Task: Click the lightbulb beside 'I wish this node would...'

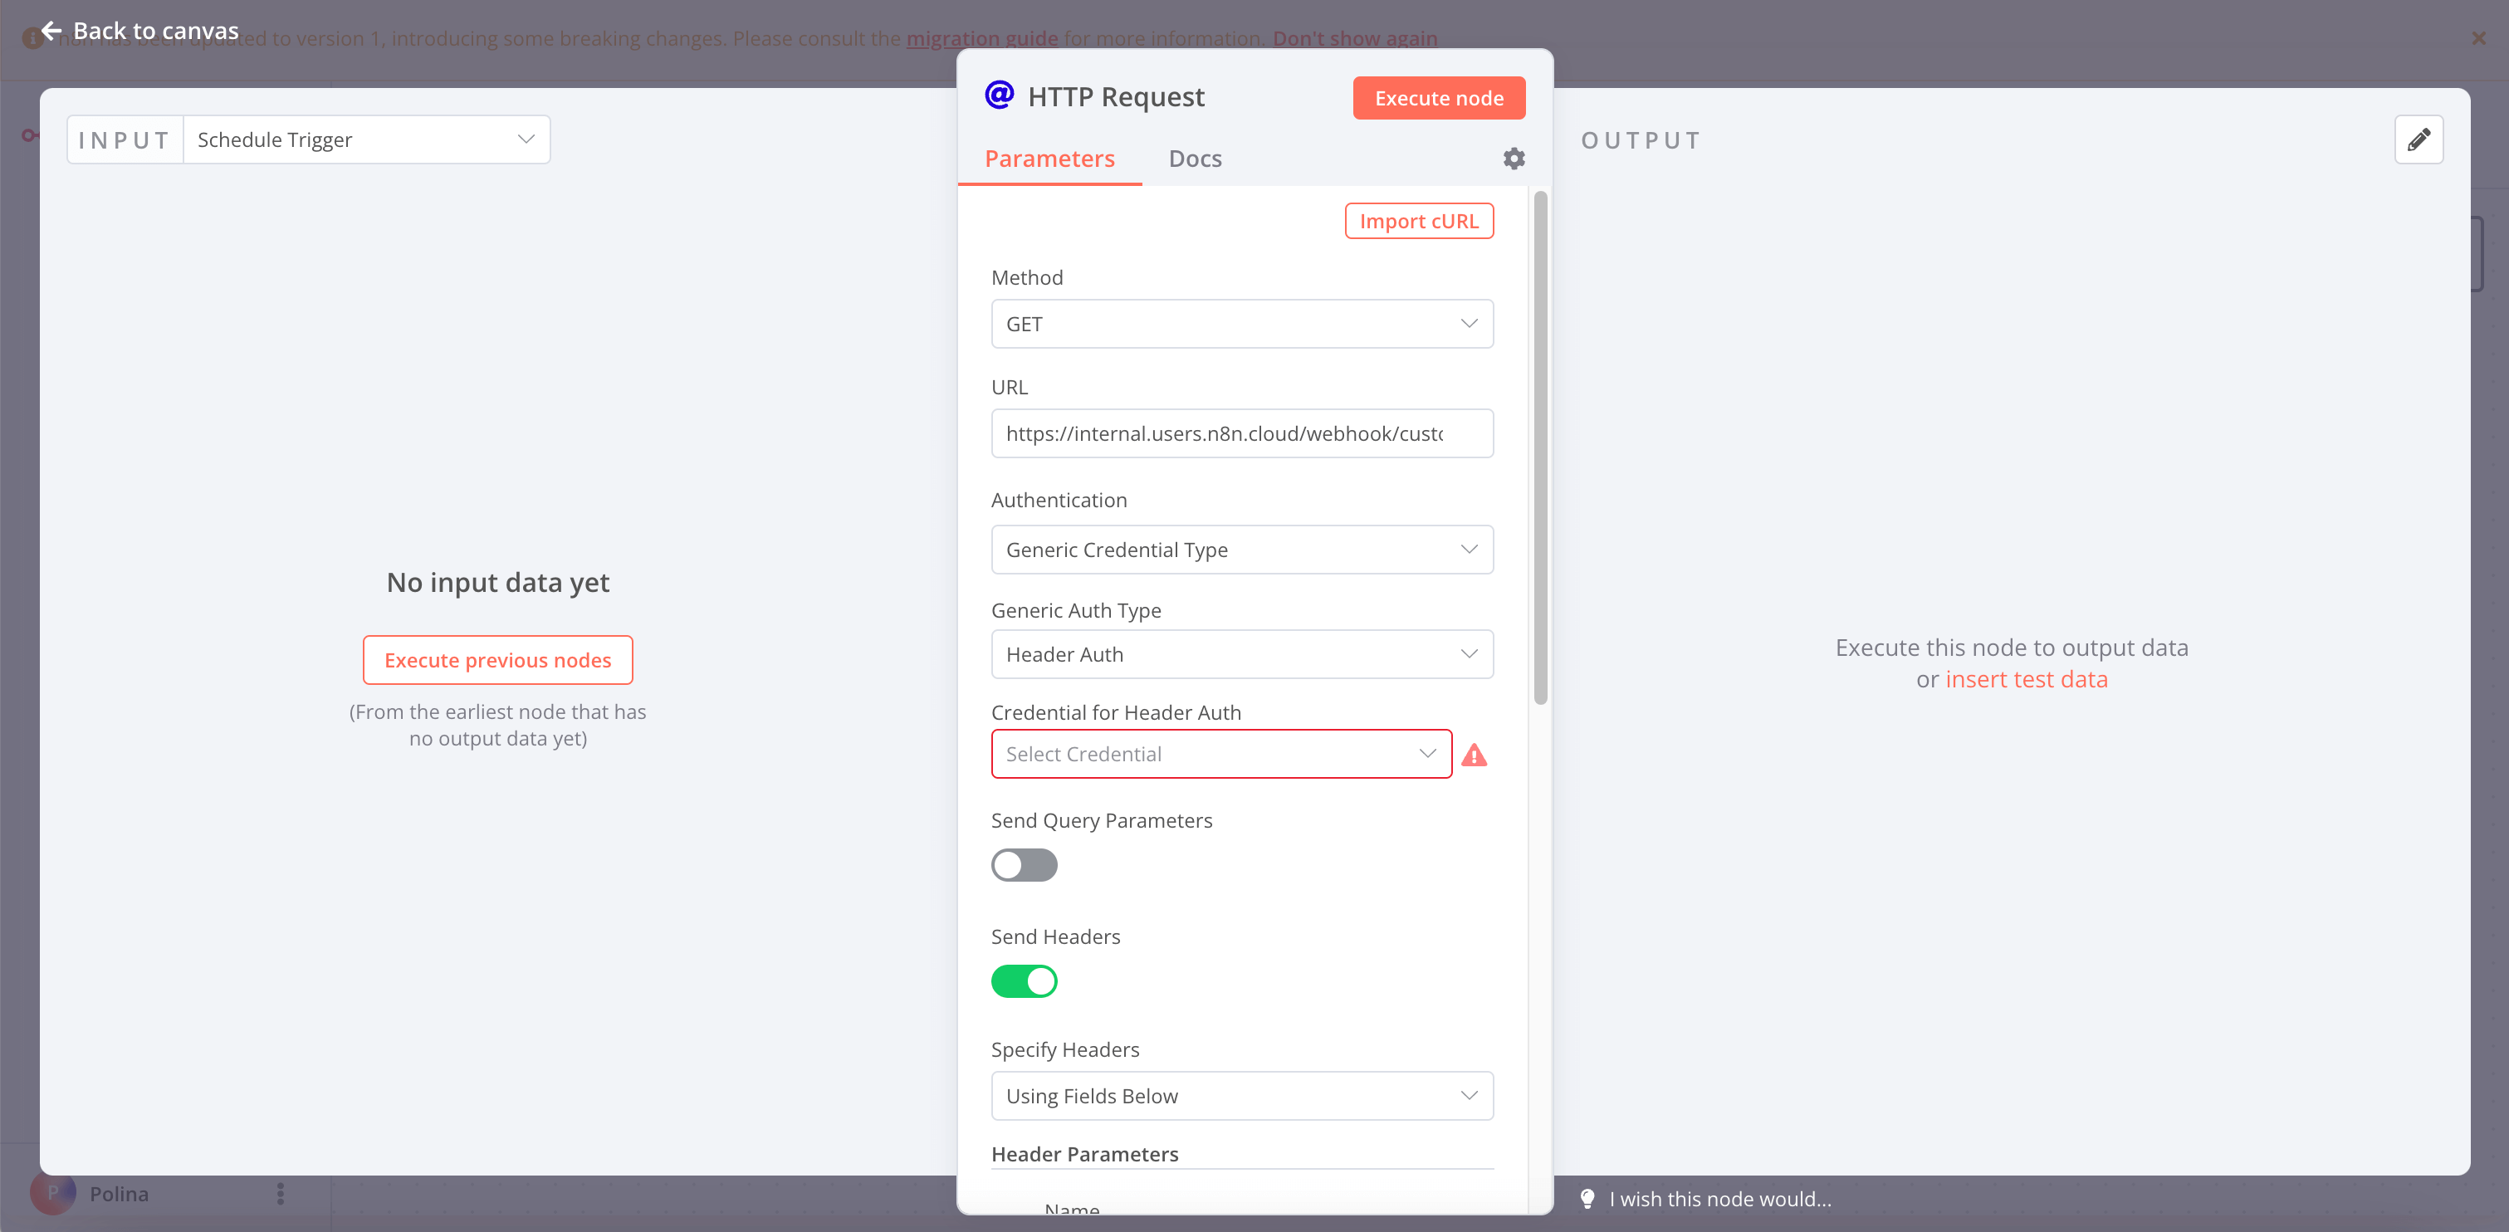Action: click(x=1587, y=1199)
